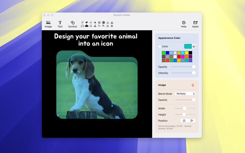Choose the black color swatch
The image size is (245, 153).
(x=190, y=53)
